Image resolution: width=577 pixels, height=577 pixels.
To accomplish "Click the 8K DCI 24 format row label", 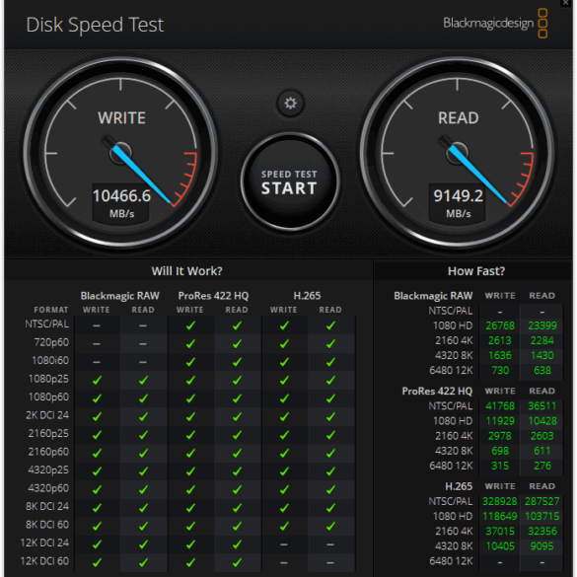I will click(47, 506).
